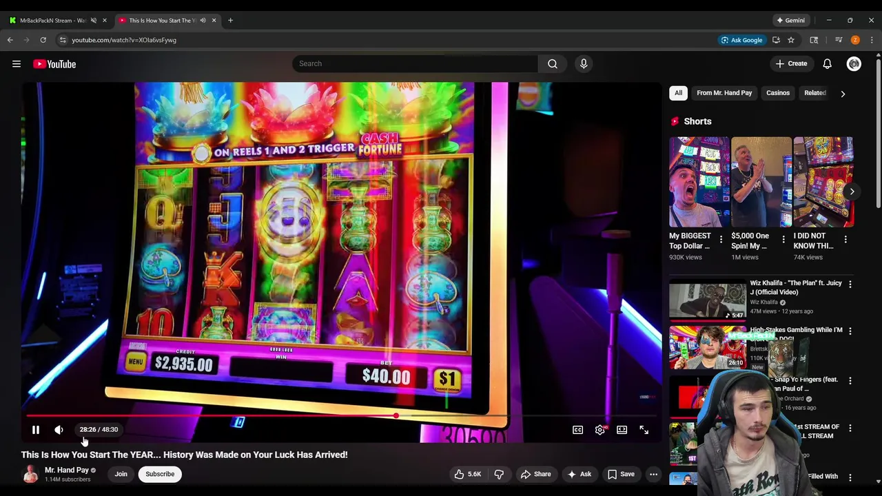
Task: Open options for High-Stakes Gambling video
Action: tap(850, 331)
